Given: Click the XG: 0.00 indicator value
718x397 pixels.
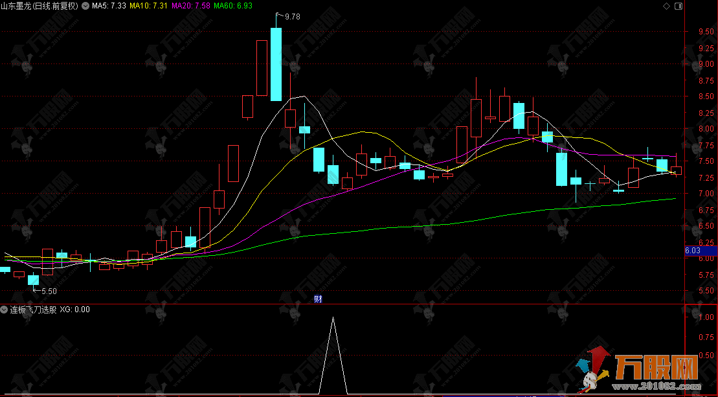Looking at the screenshot, I should point(74,310).
